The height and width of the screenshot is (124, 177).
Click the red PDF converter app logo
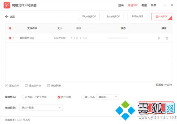[x=7, y=5]
